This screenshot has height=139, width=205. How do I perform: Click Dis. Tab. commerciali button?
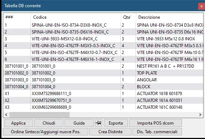[x=157, y=131]
